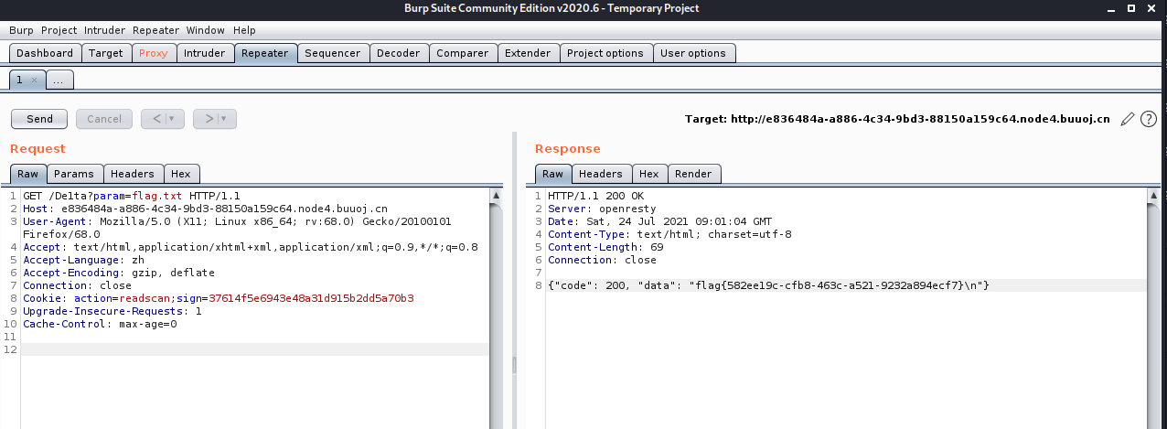Switch to the Decoder tab
Viewport: 1167px width, 429px height.
pyautogui.click(x=399, y=53)
